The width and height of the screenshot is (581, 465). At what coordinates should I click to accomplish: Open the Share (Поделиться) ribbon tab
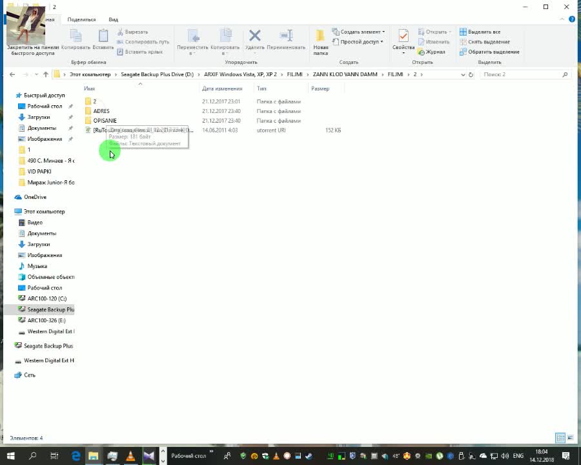[x=81, y=19]
